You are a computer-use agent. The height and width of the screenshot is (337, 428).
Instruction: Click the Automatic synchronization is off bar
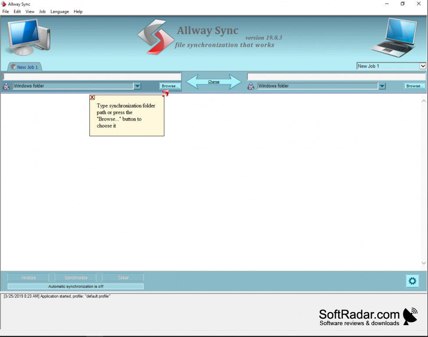point(75,286)
